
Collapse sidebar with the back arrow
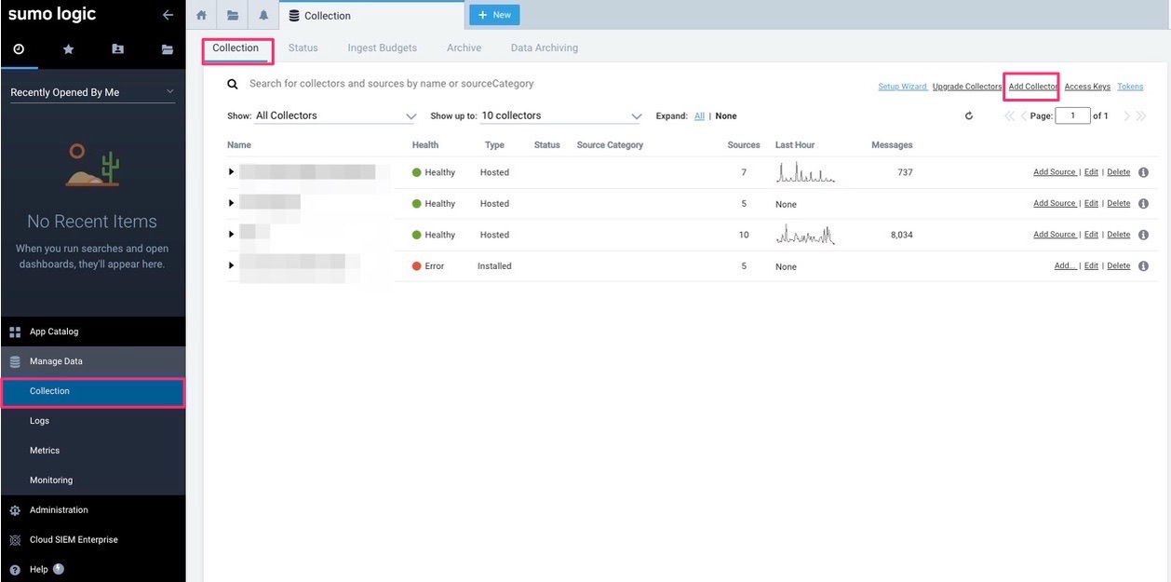(x=168, y=15)
